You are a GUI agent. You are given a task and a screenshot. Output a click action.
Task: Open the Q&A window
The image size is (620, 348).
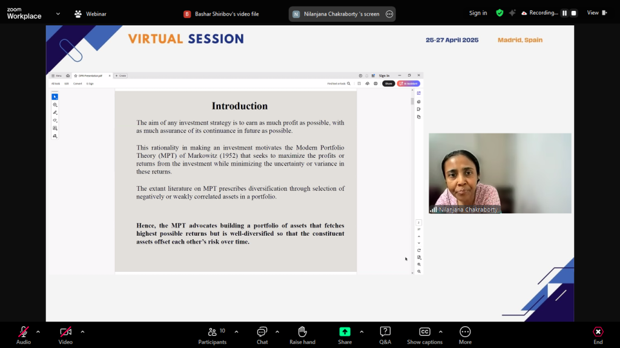coord(385,332)
